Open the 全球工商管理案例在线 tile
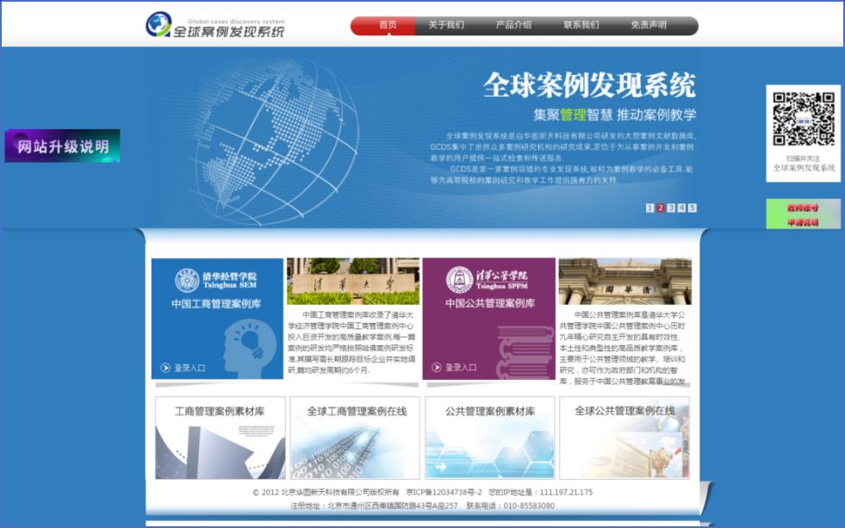Image resolution: width=845 pixels, height=528 pixels. (x=355, y=438)
